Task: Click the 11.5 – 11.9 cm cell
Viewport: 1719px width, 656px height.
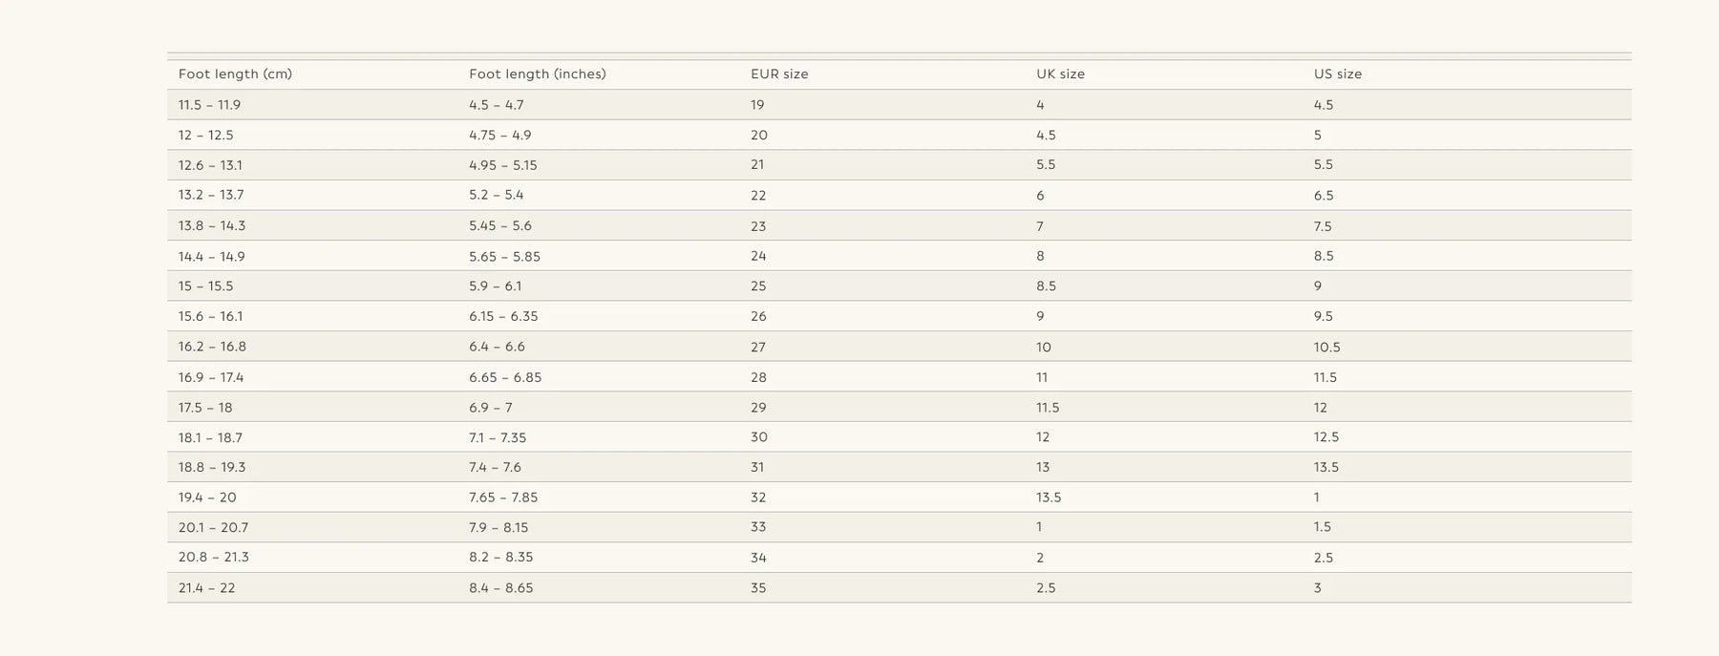Action: click(x=209, y=105)
